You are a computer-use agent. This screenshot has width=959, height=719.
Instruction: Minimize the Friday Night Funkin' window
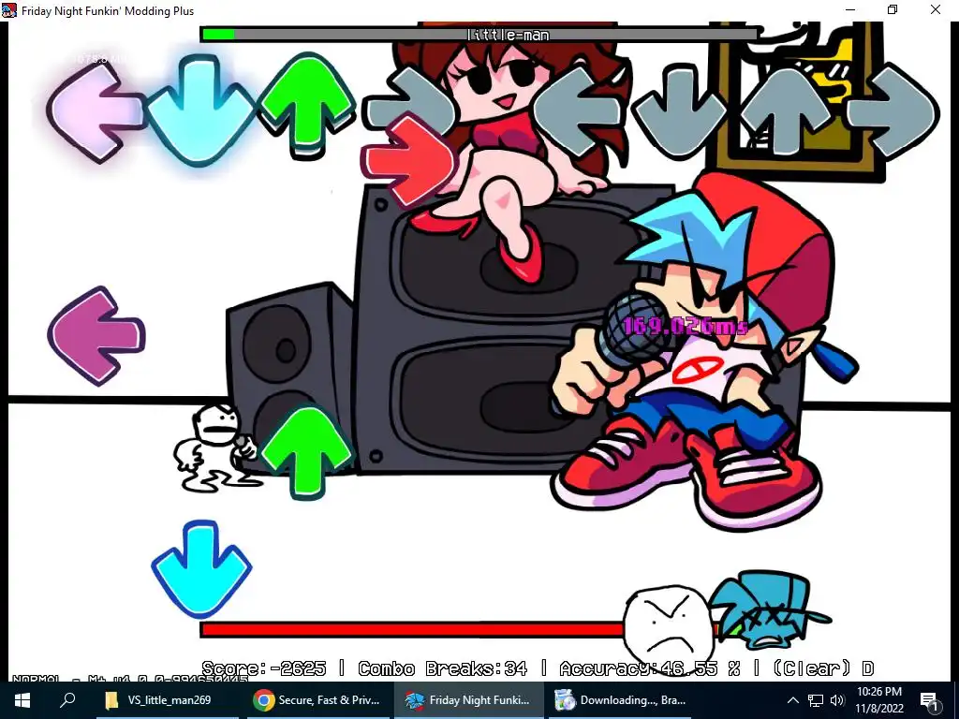(850, 9)
